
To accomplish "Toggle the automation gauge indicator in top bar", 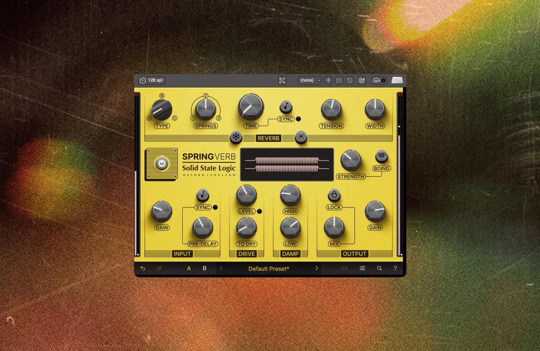I will point(378,81).
